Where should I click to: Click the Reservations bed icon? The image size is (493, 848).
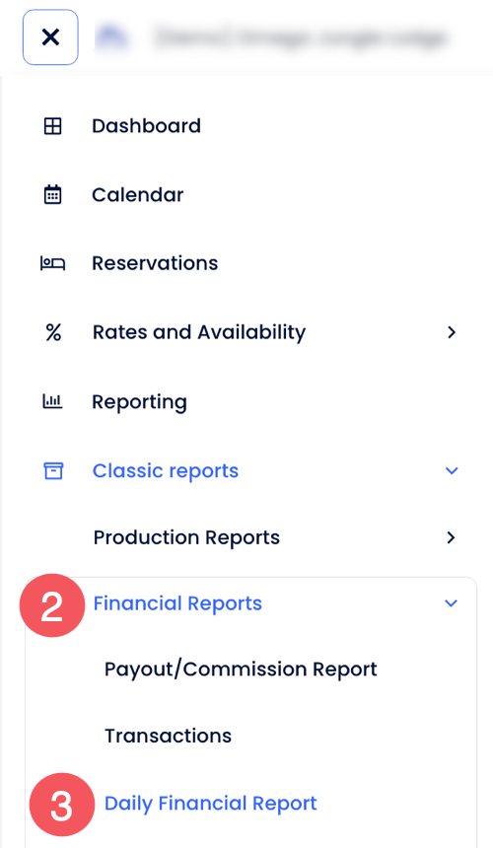pyautogui.click(x=52, y=263)
